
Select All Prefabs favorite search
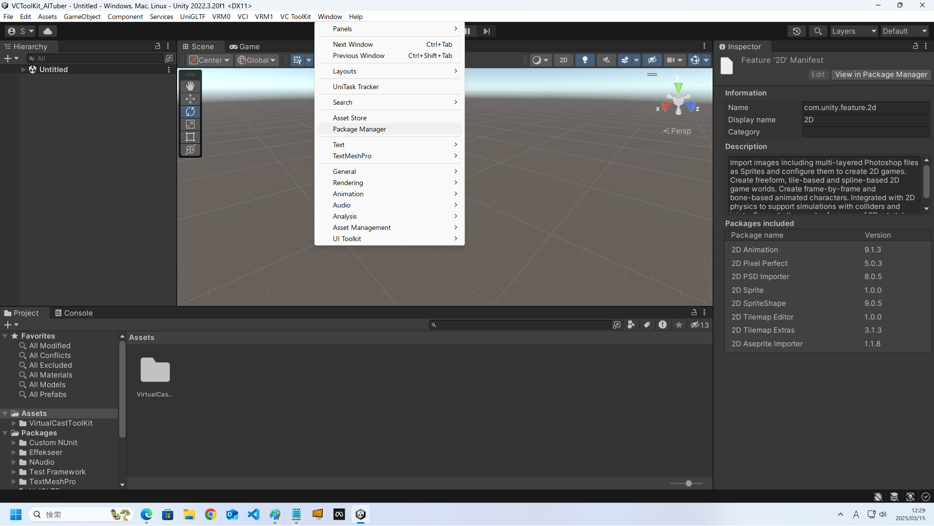click(48, 394)
